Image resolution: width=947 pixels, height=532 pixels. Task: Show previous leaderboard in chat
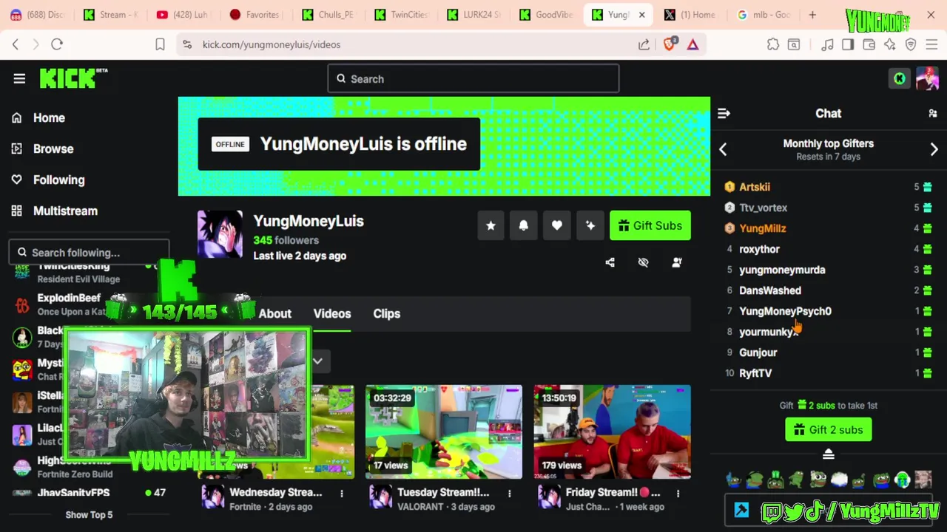(x=723, y=149)
